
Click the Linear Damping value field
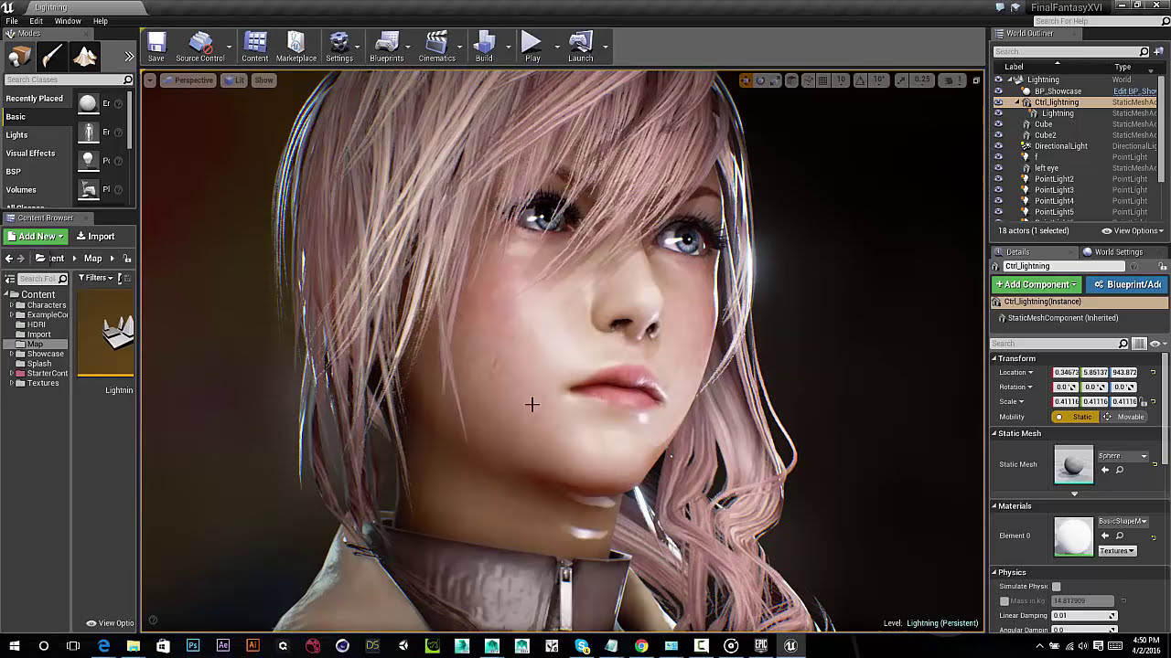tap(1084, 616)
